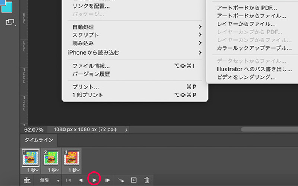This screenshot has height=186, width=298.
Task: Jump to the first frame
Action: (x=69, y=180)
